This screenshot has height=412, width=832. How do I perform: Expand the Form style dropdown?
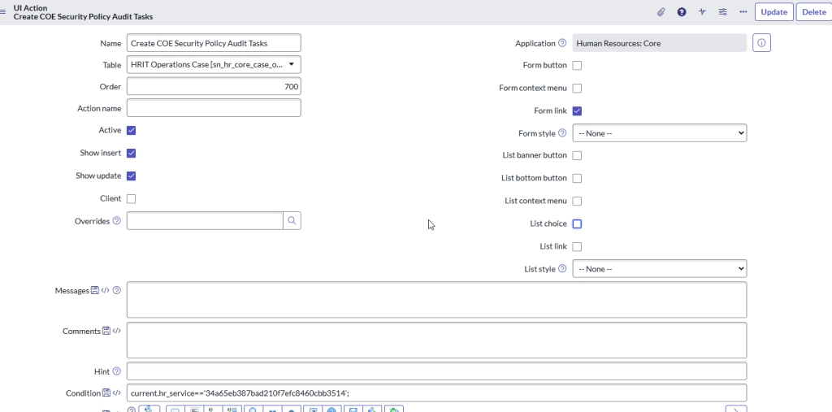pyautogui.click(x=659, y=132)
